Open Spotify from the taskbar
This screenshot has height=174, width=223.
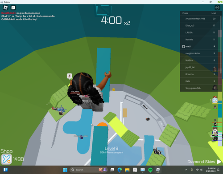[150, 170]
